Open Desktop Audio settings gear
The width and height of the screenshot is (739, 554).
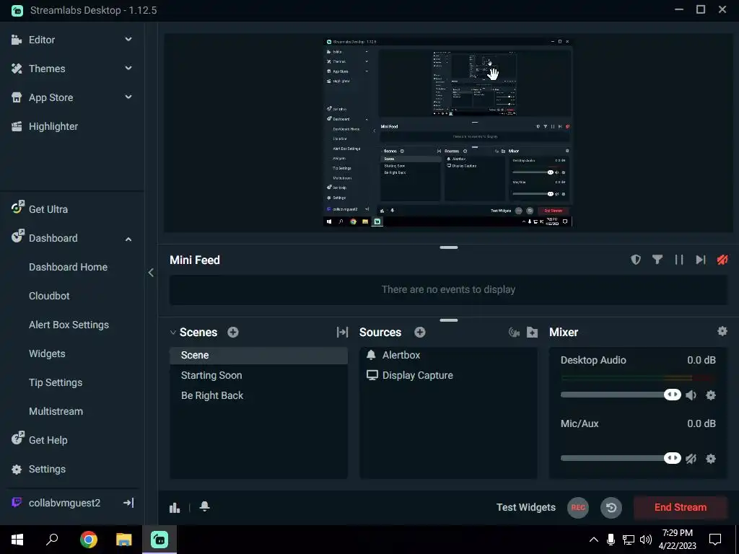click(x=711, y=395)
